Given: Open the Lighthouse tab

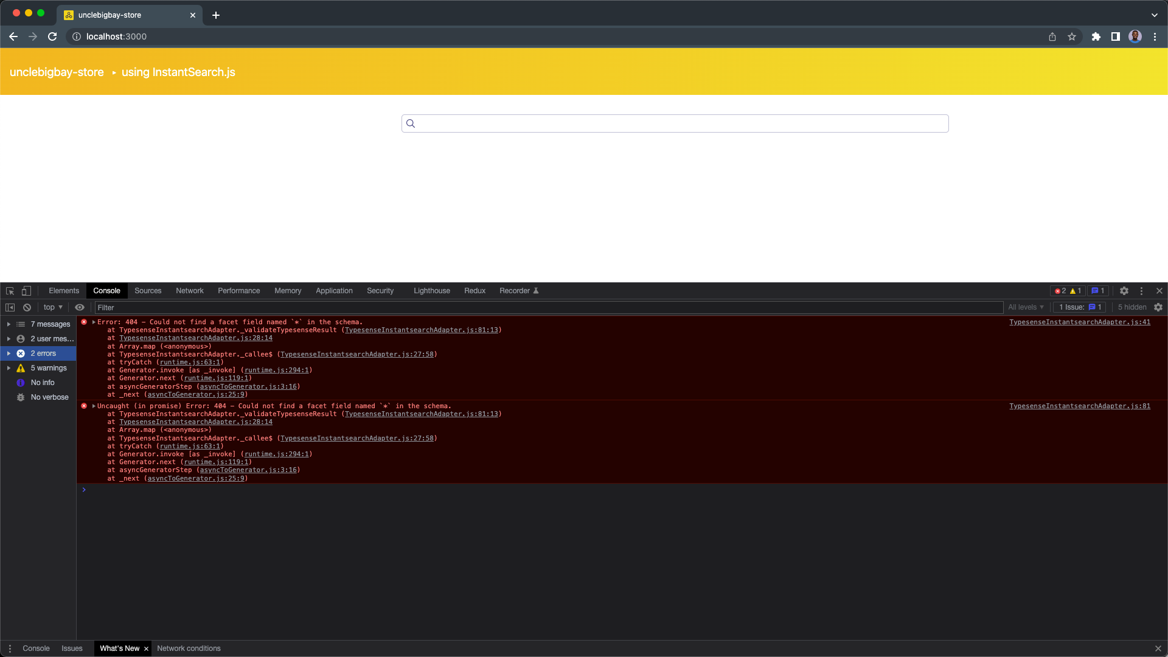Looking at the screenshot, I should coord(432,291).
